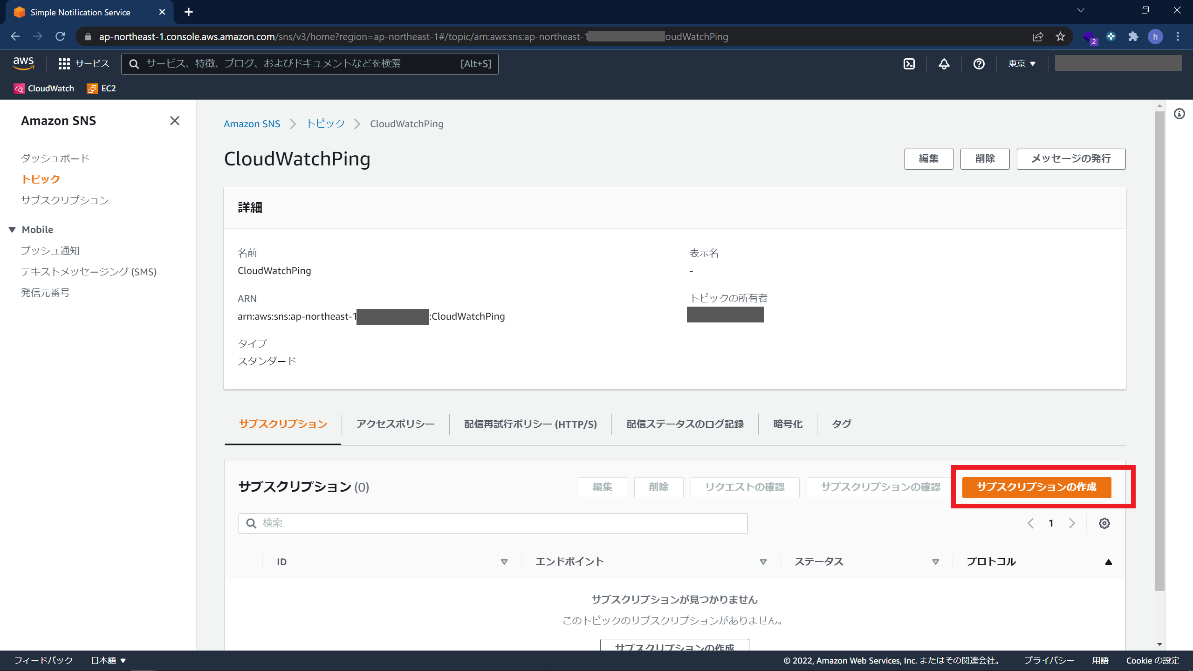Sort by protocol column arrow
This screenshot has width=1193, height=671.
point(1109,562)
